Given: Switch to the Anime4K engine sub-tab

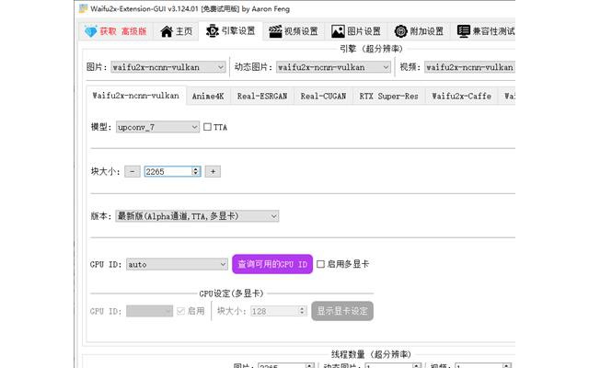Looking at the screenshot, I should (x=208, y=96).
